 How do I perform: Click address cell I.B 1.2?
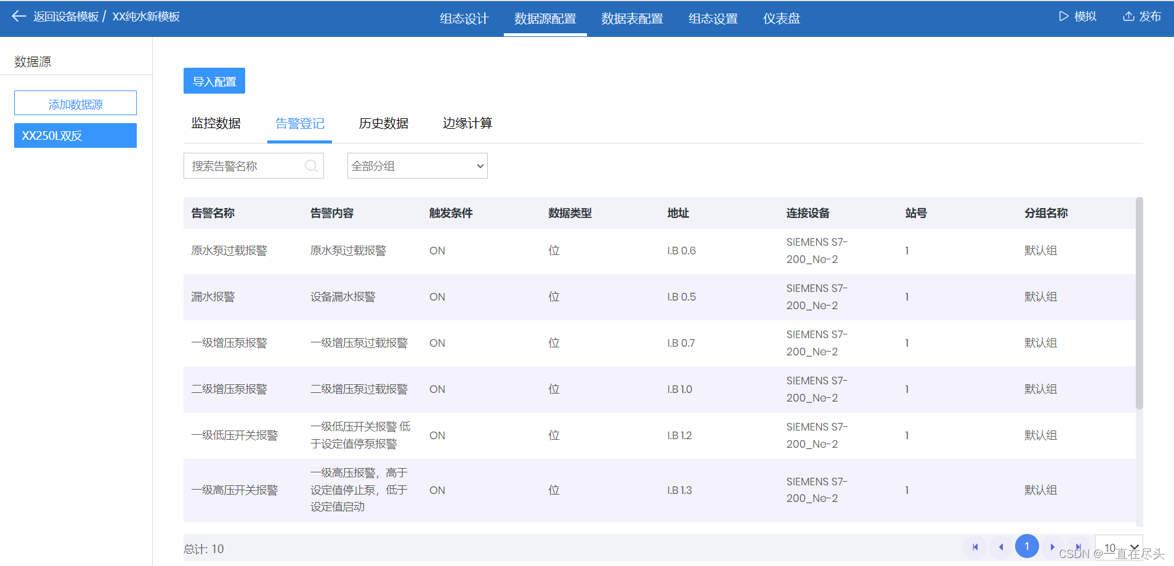coord(679,435)
